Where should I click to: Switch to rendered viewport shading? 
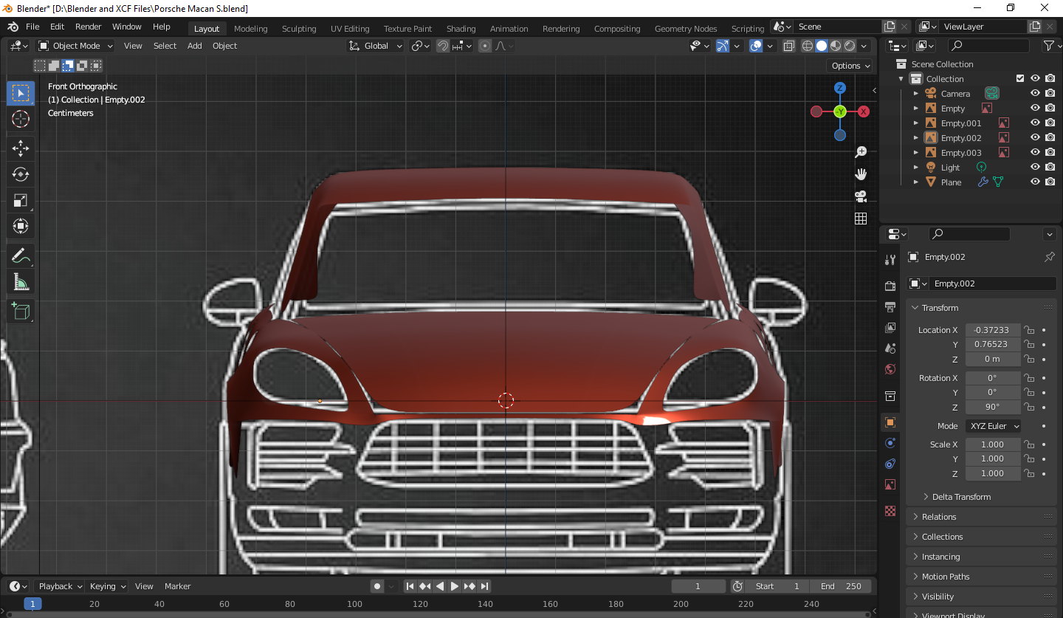850,46
